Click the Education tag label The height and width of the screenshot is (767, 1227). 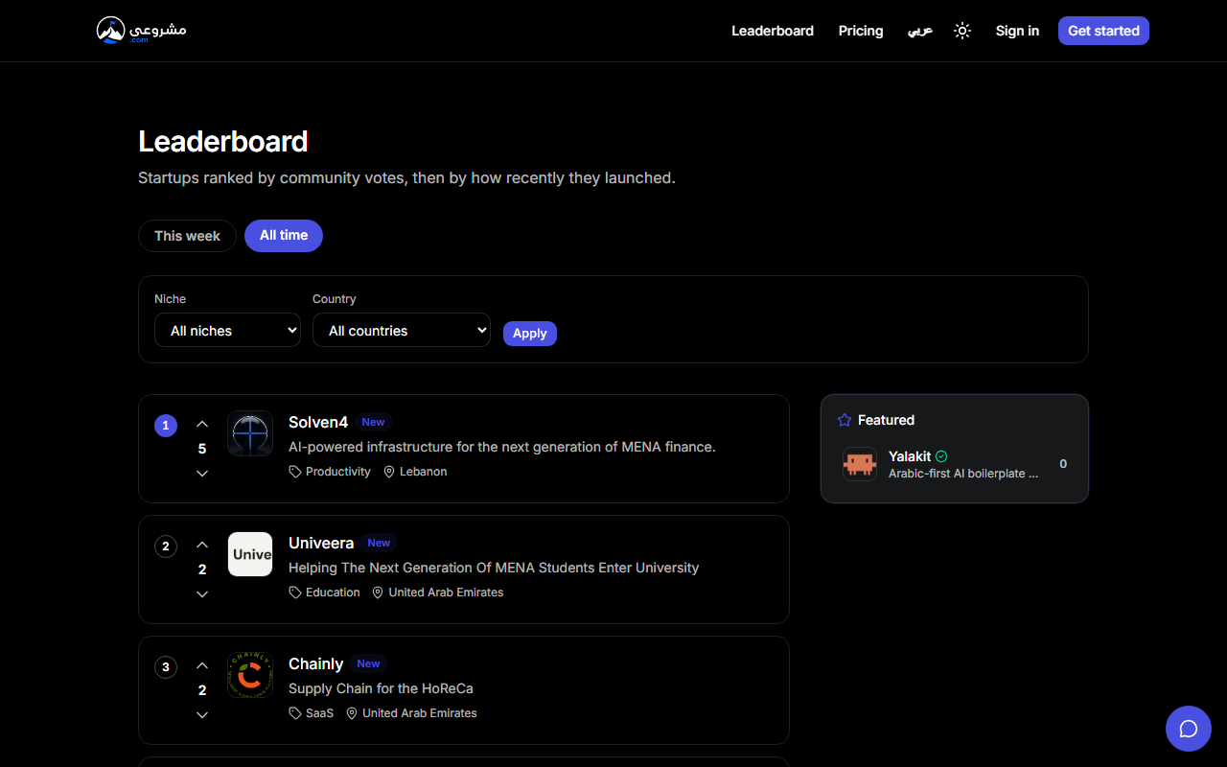[333, 593]
